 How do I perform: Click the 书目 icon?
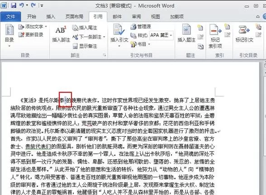(x=133, y=44)
